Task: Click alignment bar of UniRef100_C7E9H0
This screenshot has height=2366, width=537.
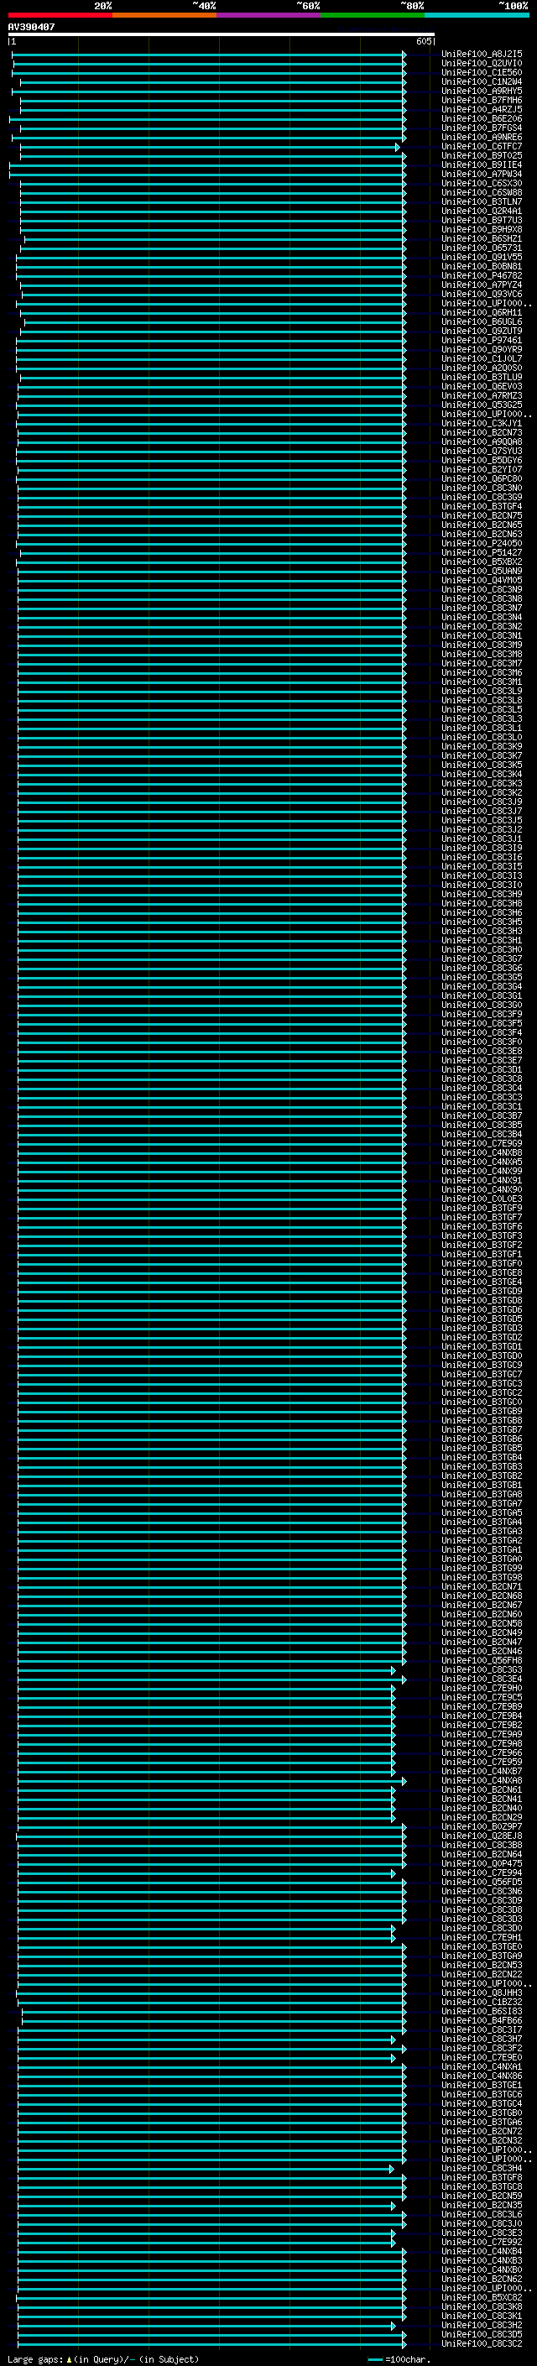Action: (x=206, y=1689)
